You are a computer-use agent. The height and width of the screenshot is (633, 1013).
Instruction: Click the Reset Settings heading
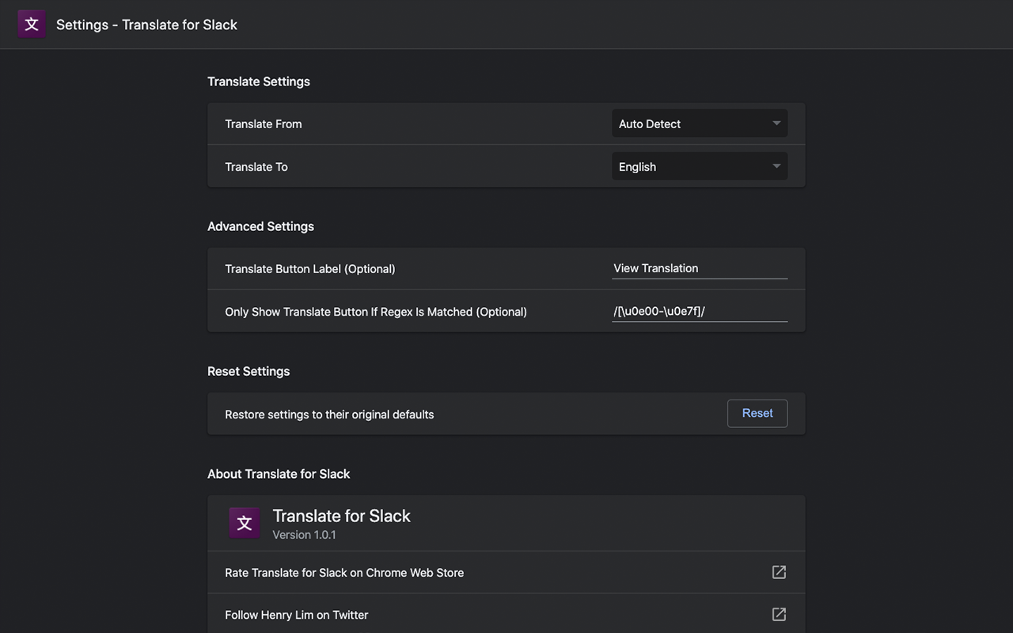[249, 371]
